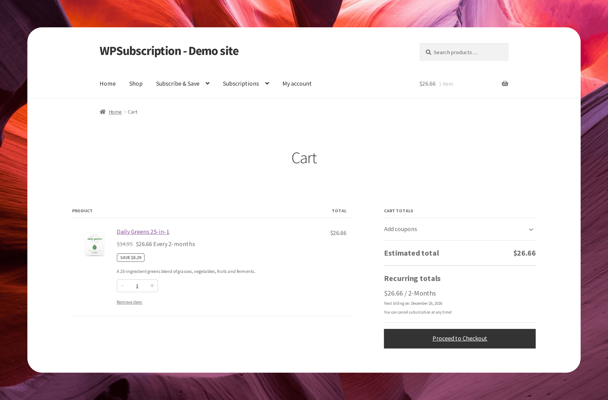Open the Daily Greens 25-in-1 product link
This screenshot has height=400, width=608.
[x=143, y=232]
